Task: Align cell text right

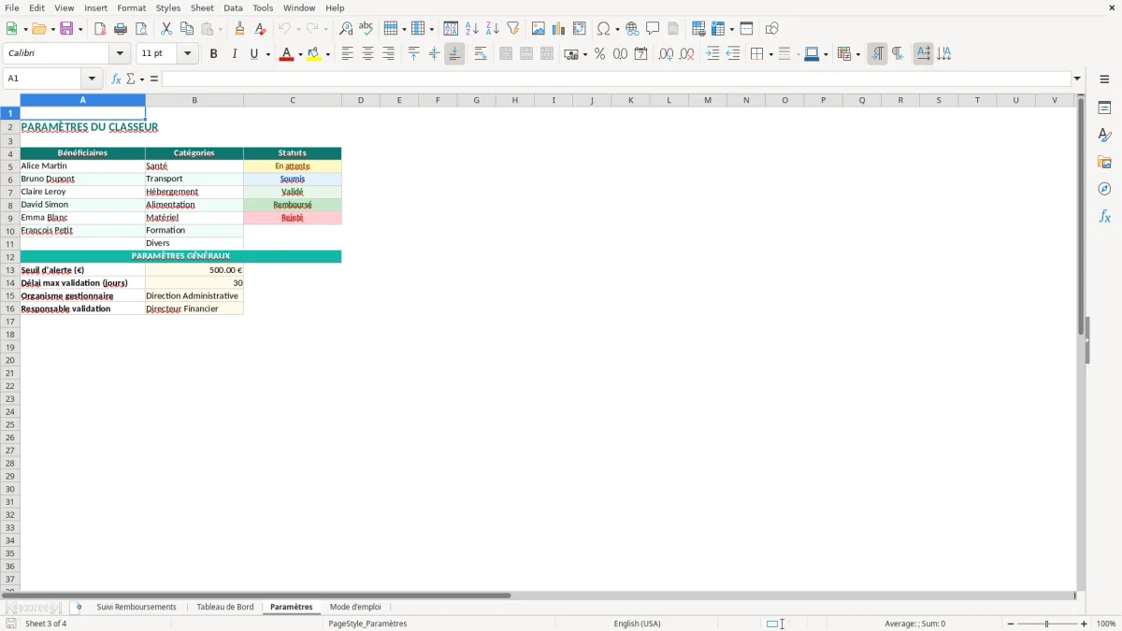Action: [x=388, y=54]
